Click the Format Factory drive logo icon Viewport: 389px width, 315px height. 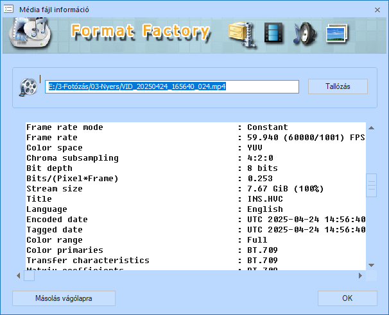tap(30, 32)
